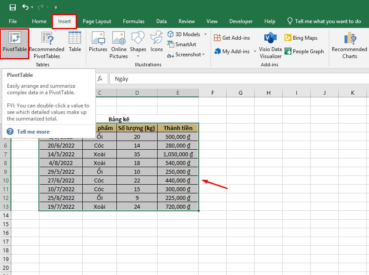Click Get Add-ins
The width and height of the screenshot is (369, 275).
point(233,38)
